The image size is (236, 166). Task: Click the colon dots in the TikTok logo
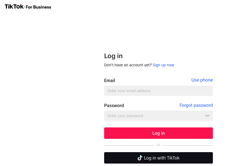tap(24, 7)
